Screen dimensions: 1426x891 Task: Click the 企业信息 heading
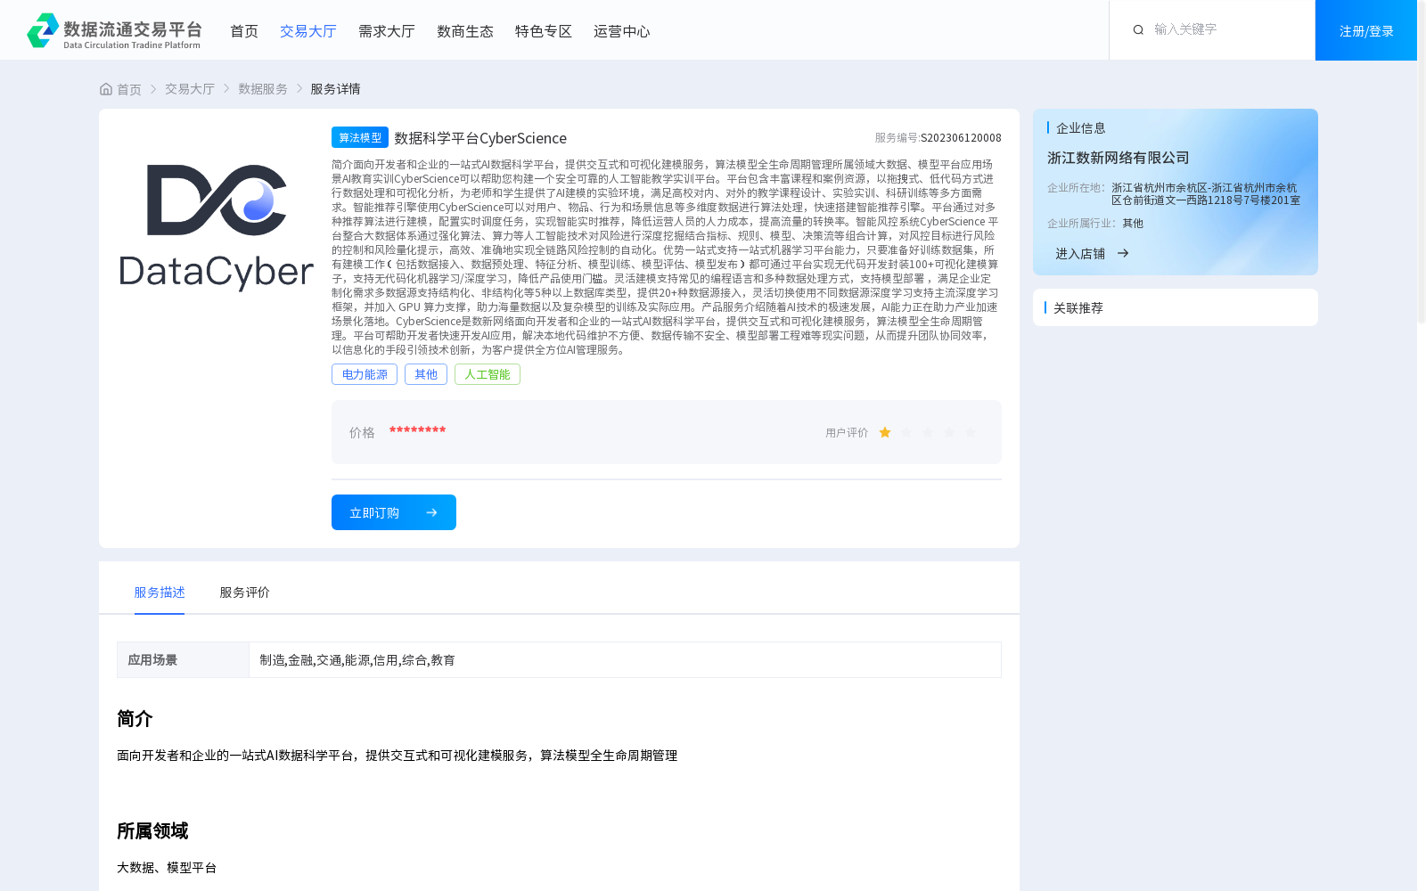pos(1081,127)
